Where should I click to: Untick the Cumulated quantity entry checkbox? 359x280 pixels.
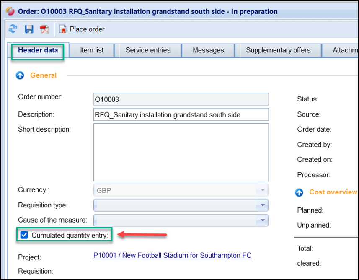point(24,236)
